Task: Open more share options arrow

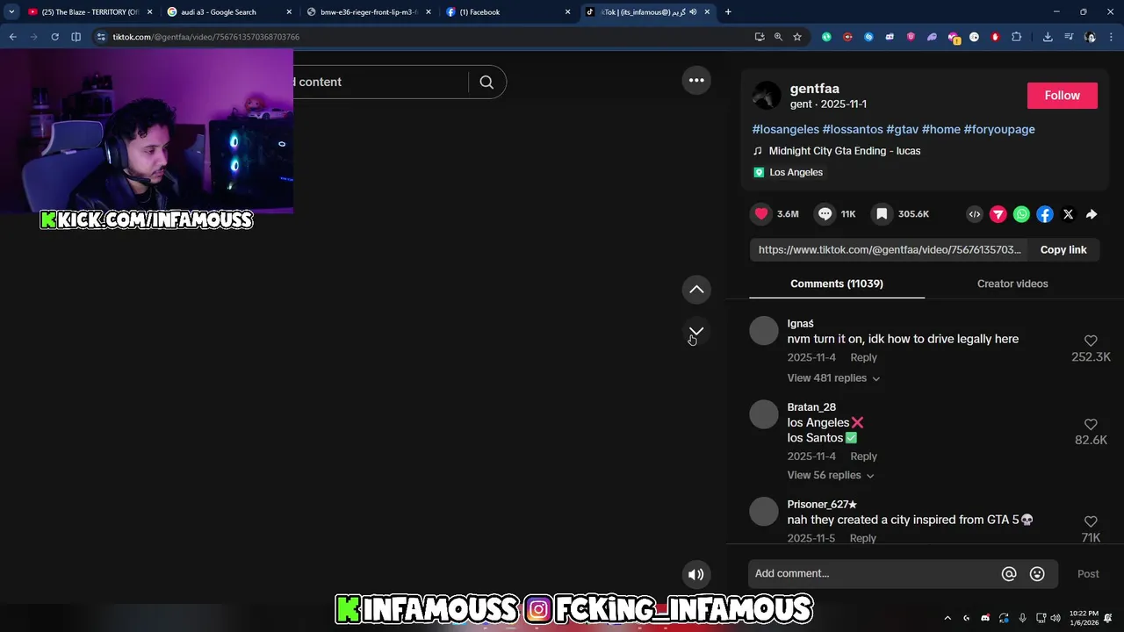Action: click(1092, 214)
